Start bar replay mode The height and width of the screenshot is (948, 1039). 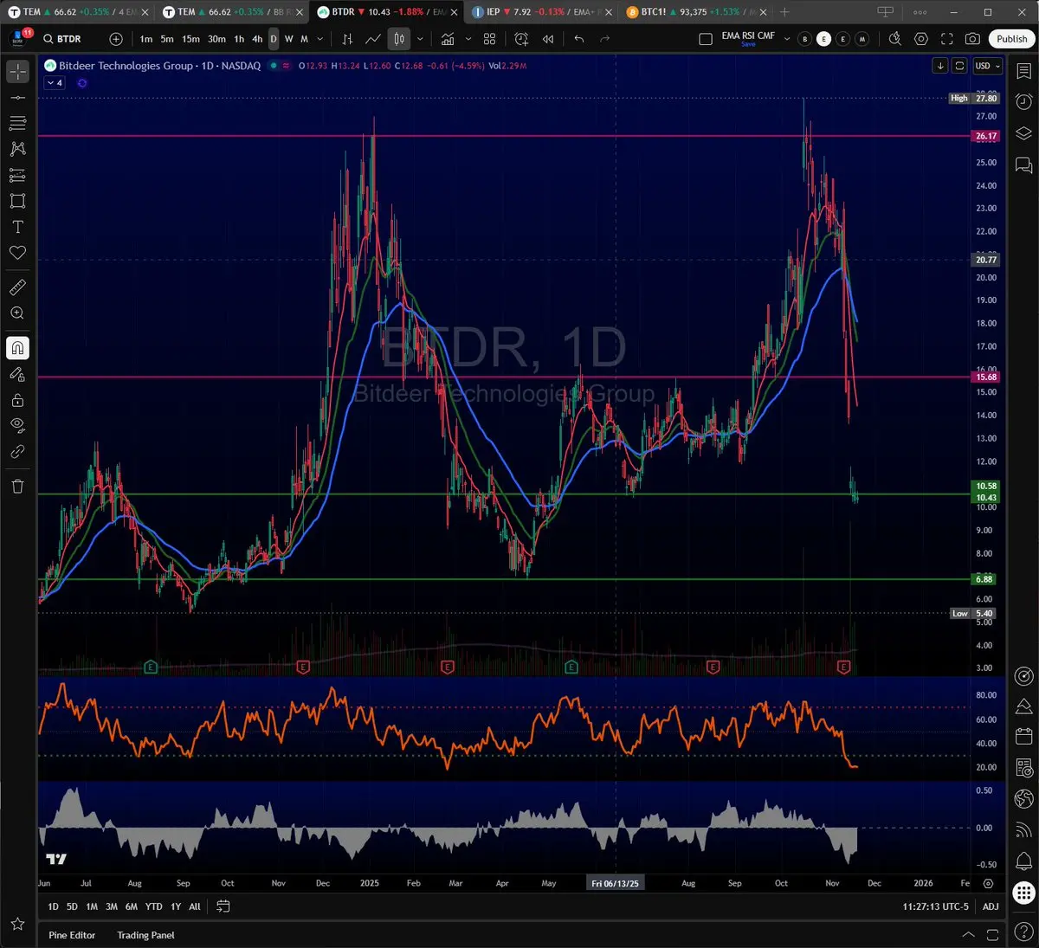click(548, 39)
